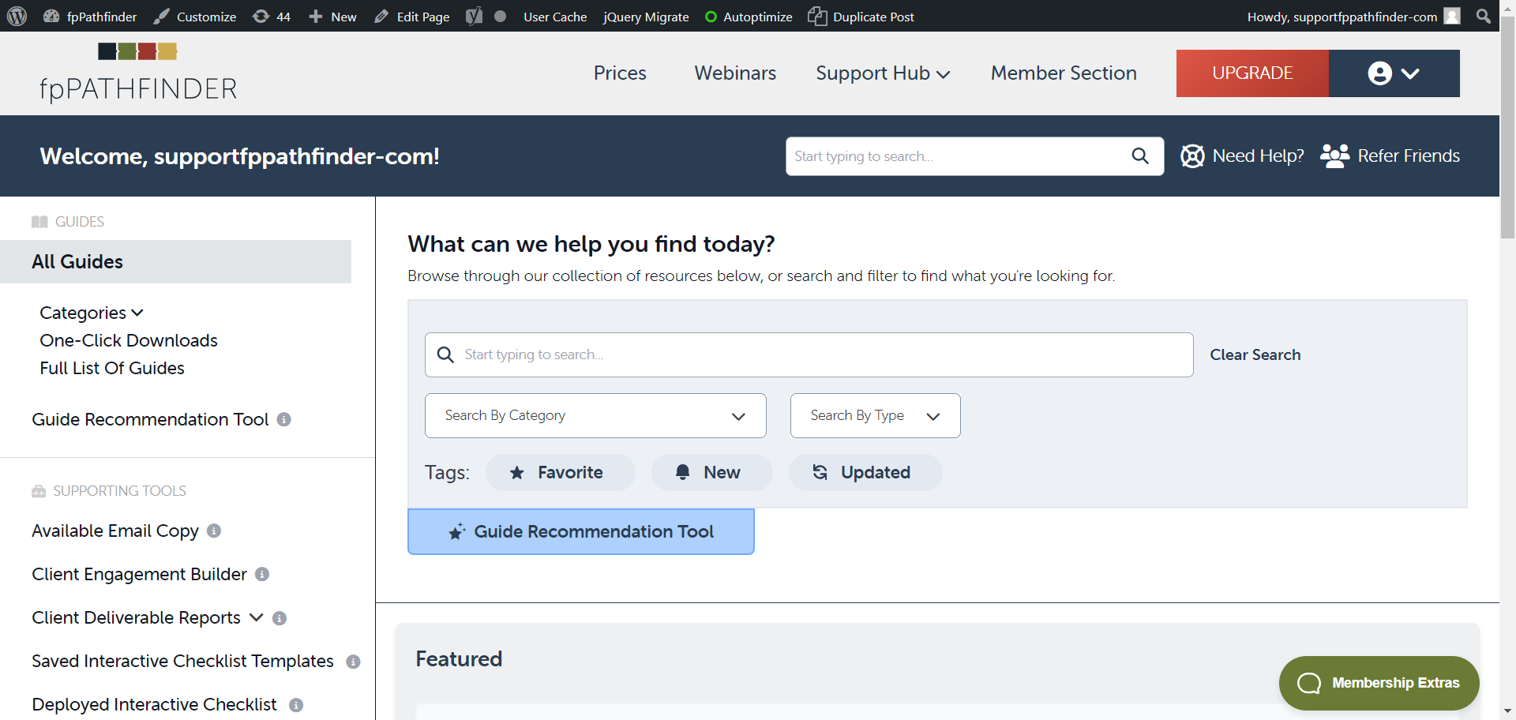Click the red UPGRADE button
1516x720 pixels.
point(1252,73)
